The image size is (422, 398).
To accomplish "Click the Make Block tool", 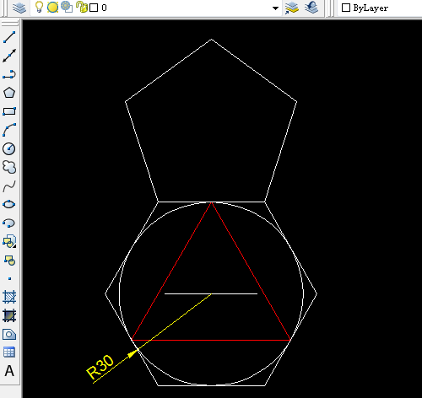I will click(x=9, y=261).
